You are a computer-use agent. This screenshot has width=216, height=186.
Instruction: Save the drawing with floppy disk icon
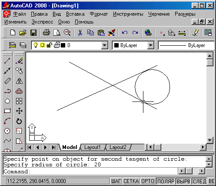tap(33, 33)
